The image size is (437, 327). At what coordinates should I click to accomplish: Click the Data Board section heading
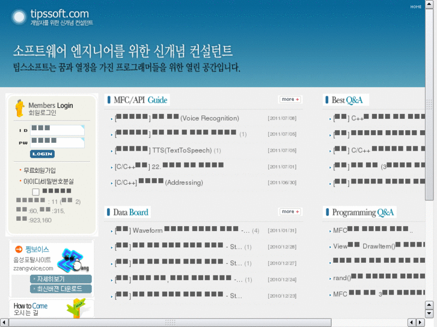(x=127, y=212)
